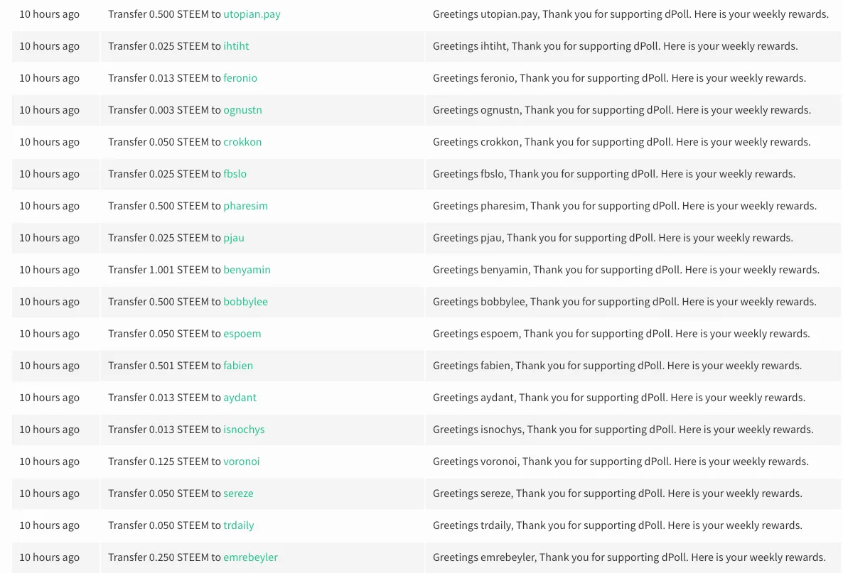Click '10 hours ago' in emrebeyler row
Image resolution: width=843 pixels, height=573 pixels.
50,557
